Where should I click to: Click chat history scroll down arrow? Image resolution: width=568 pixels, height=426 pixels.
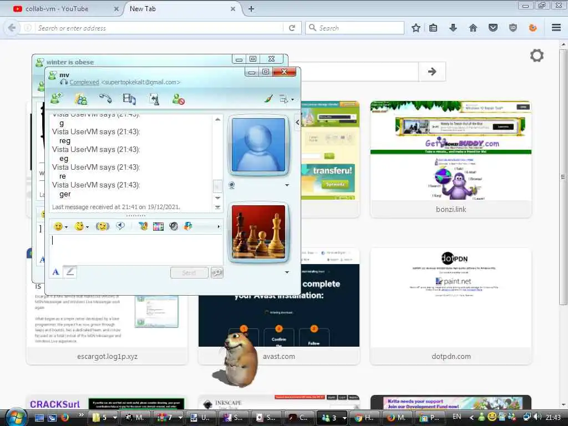coord(217,198)
